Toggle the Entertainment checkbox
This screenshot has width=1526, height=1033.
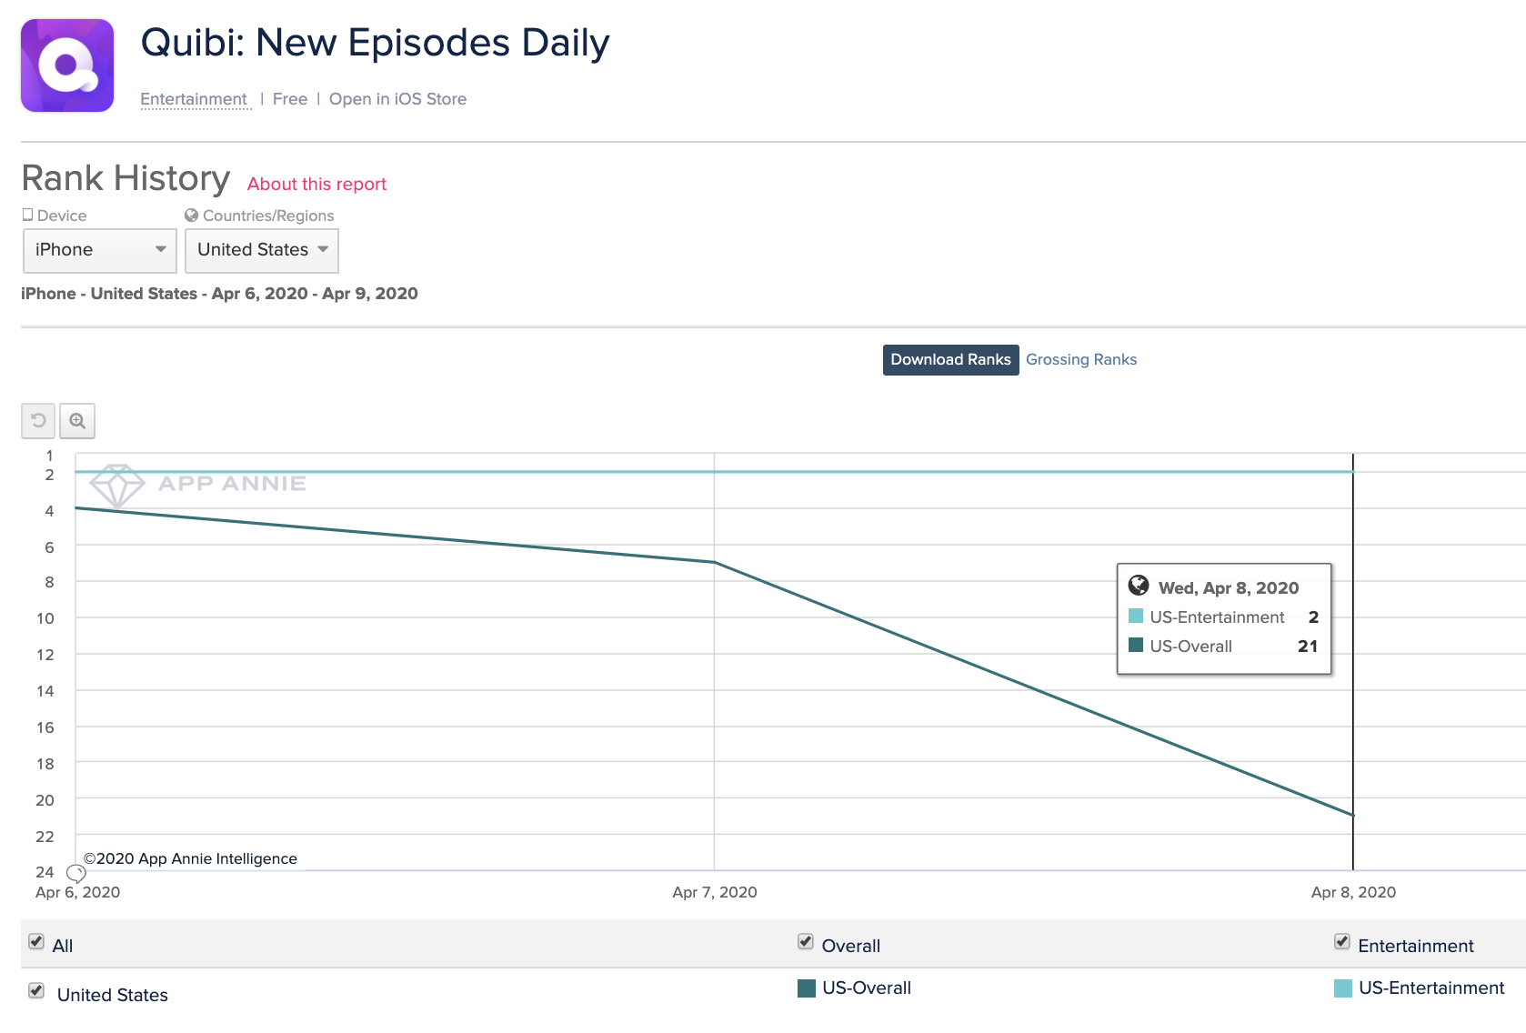tap(1342, 942)
